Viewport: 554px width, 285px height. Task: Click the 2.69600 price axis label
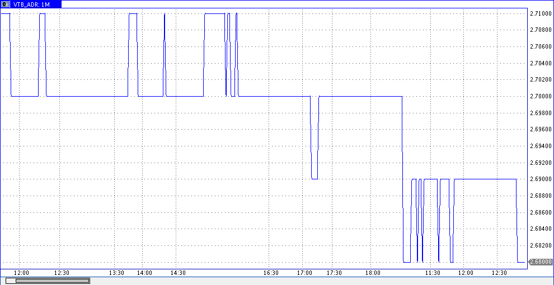tap(541, 130)
